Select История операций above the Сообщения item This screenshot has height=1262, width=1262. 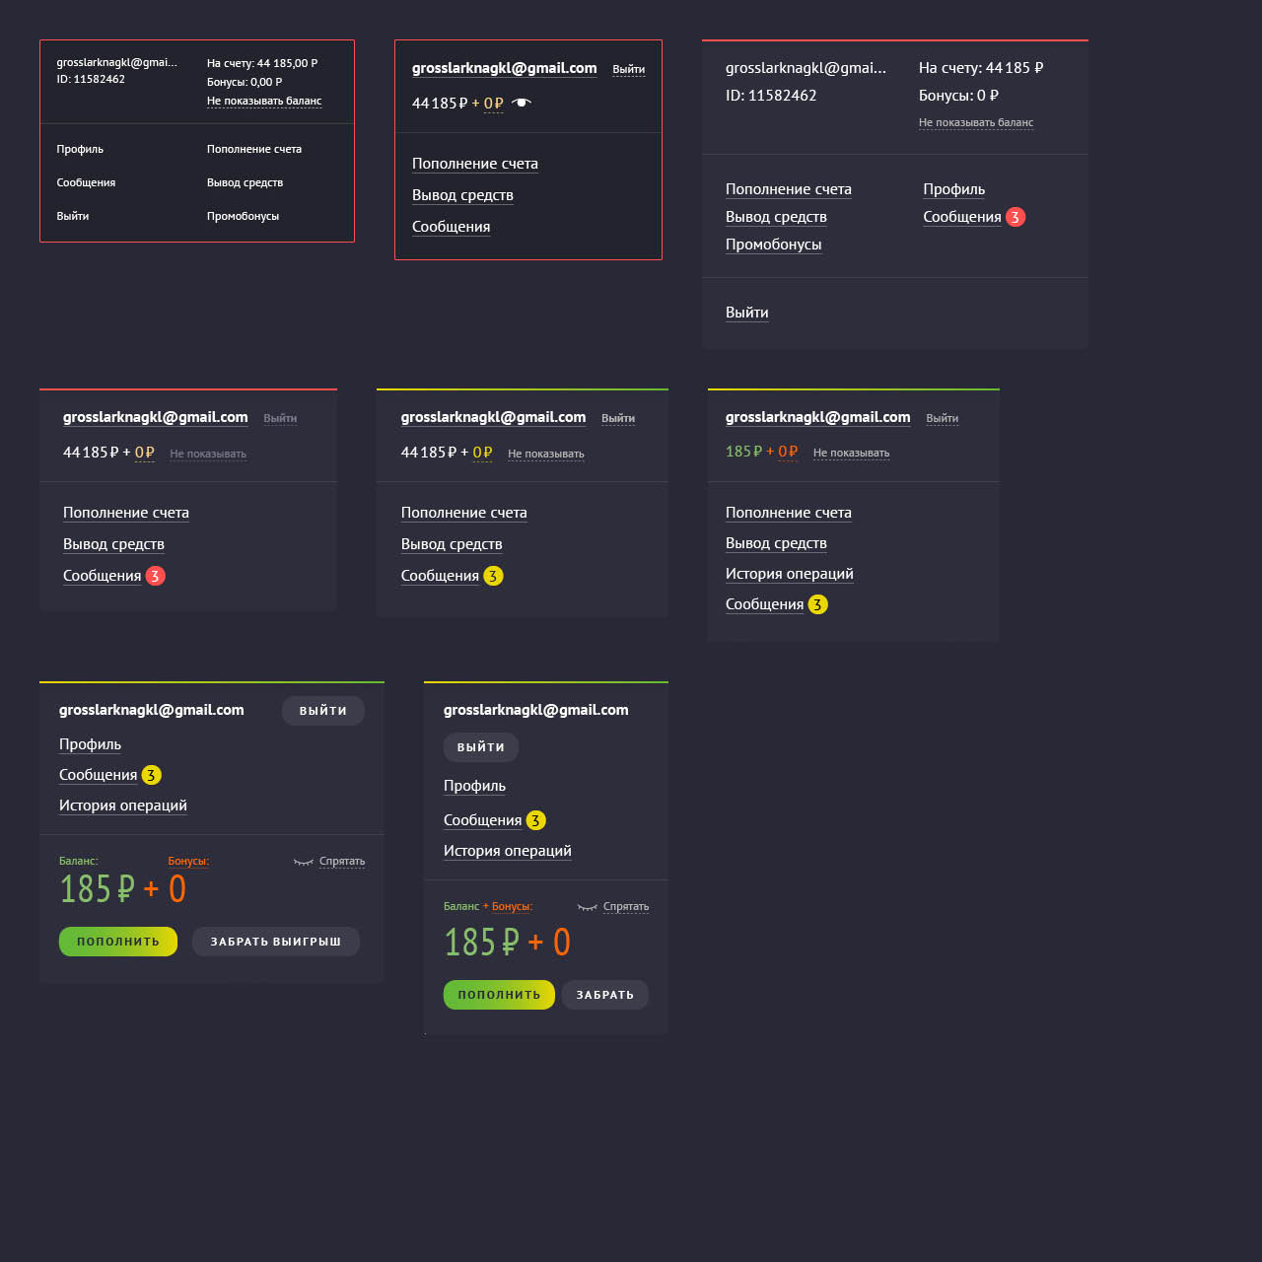coord(789,574)
